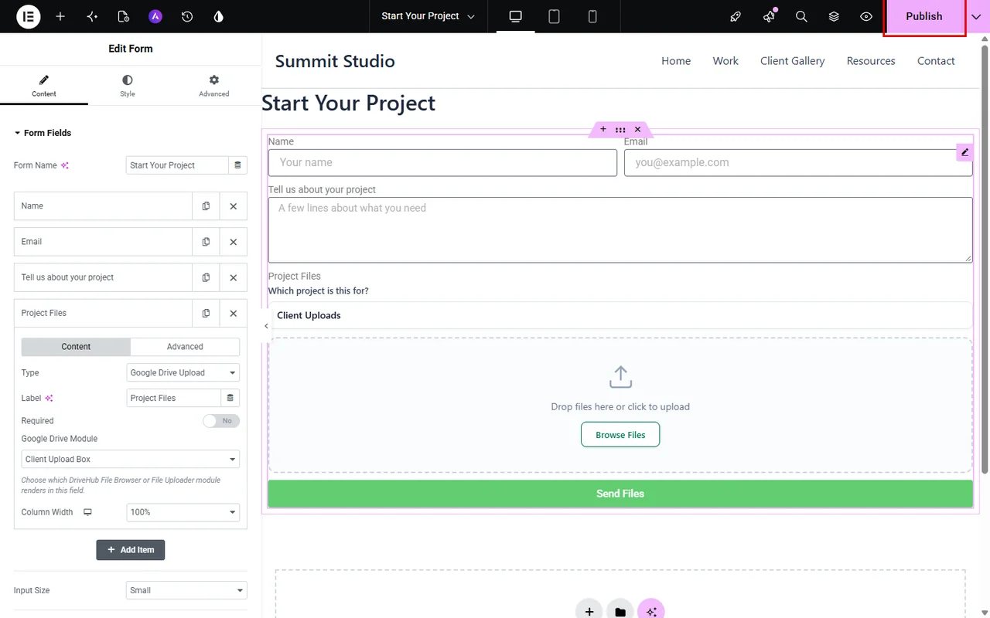Duplicate the Project Files field
The image size is (990, 618).
click(x=206, y=313)
